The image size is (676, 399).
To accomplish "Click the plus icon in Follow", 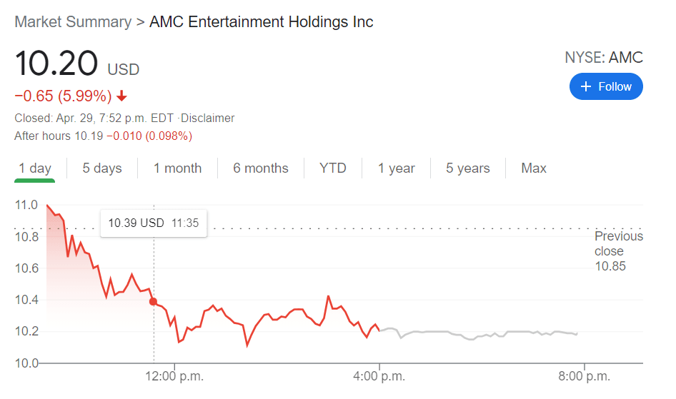I will (586, 86).
